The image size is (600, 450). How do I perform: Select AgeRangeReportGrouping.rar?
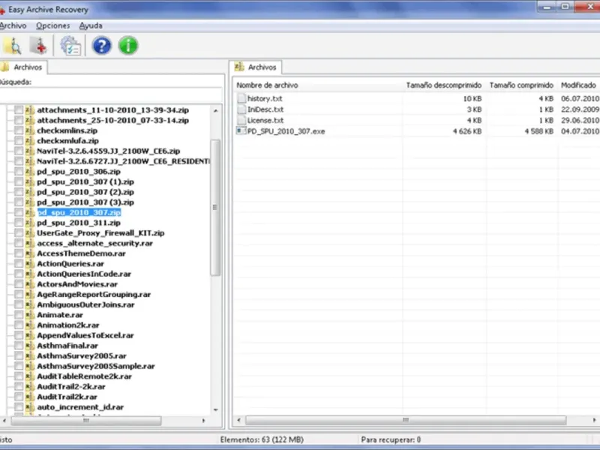(x=94, y=295)
